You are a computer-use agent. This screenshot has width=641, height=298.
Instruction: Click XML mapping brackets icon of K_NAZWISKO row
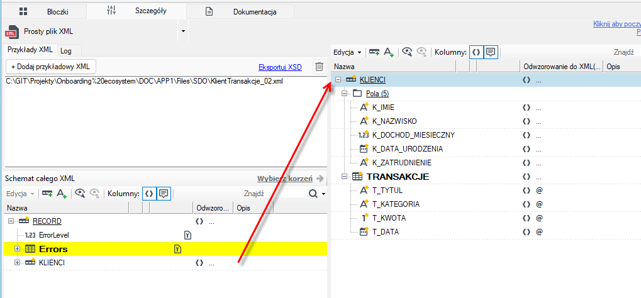[527, 121]
